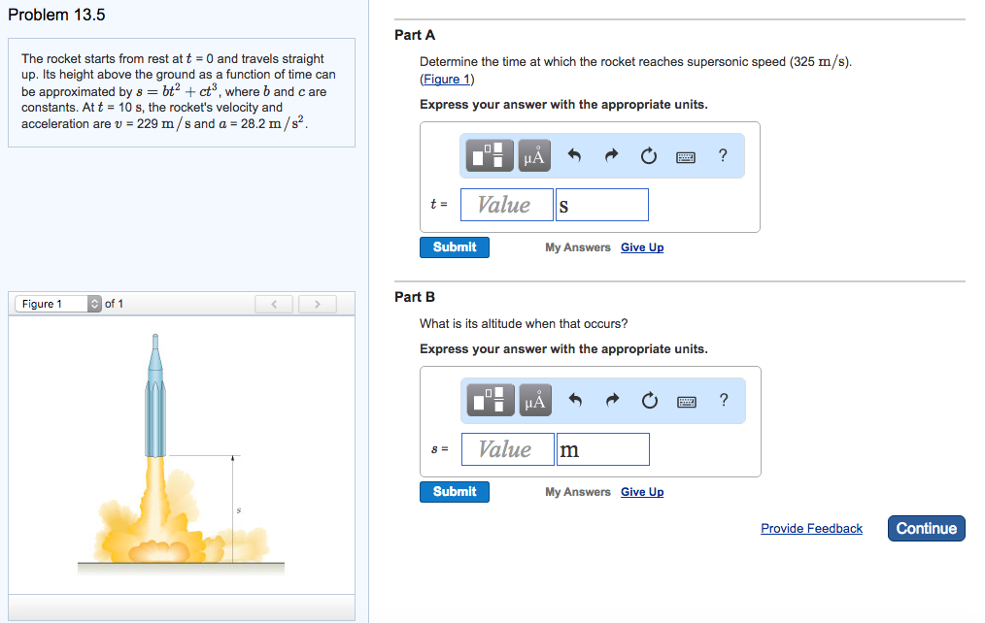
Task: Undo the last entry in Part A
Action: click(573, 155)
